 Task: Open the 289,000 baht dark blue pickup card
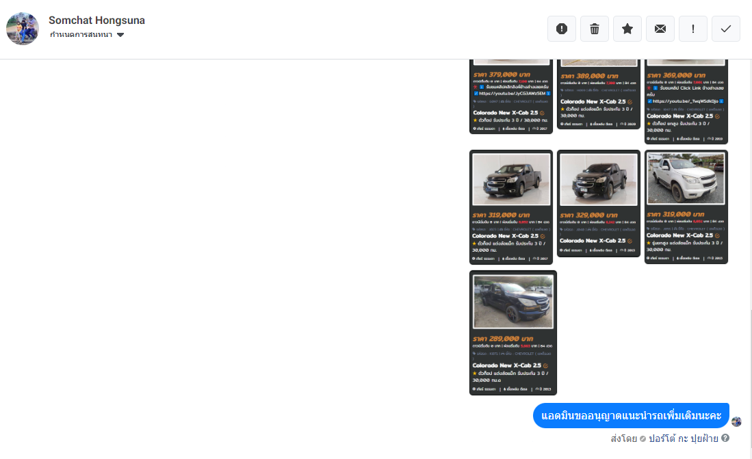pyautogui.click(x=513, y=333)
